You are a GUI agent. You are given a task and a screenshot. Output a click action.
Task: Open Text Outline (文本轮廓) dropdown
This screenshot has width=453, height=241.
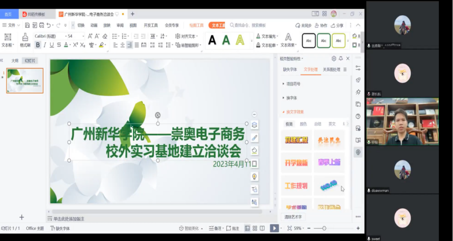click(267, 45)
